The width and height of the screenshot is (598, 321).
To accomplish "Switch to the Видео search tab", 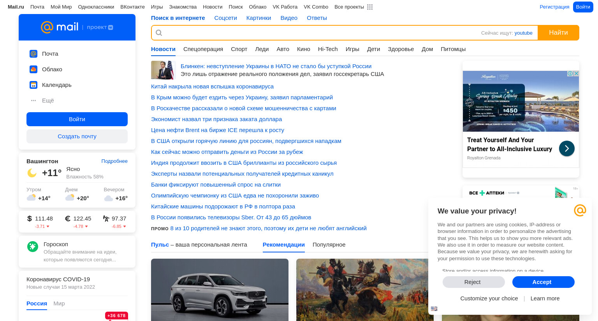I will [x=289, y=18].
